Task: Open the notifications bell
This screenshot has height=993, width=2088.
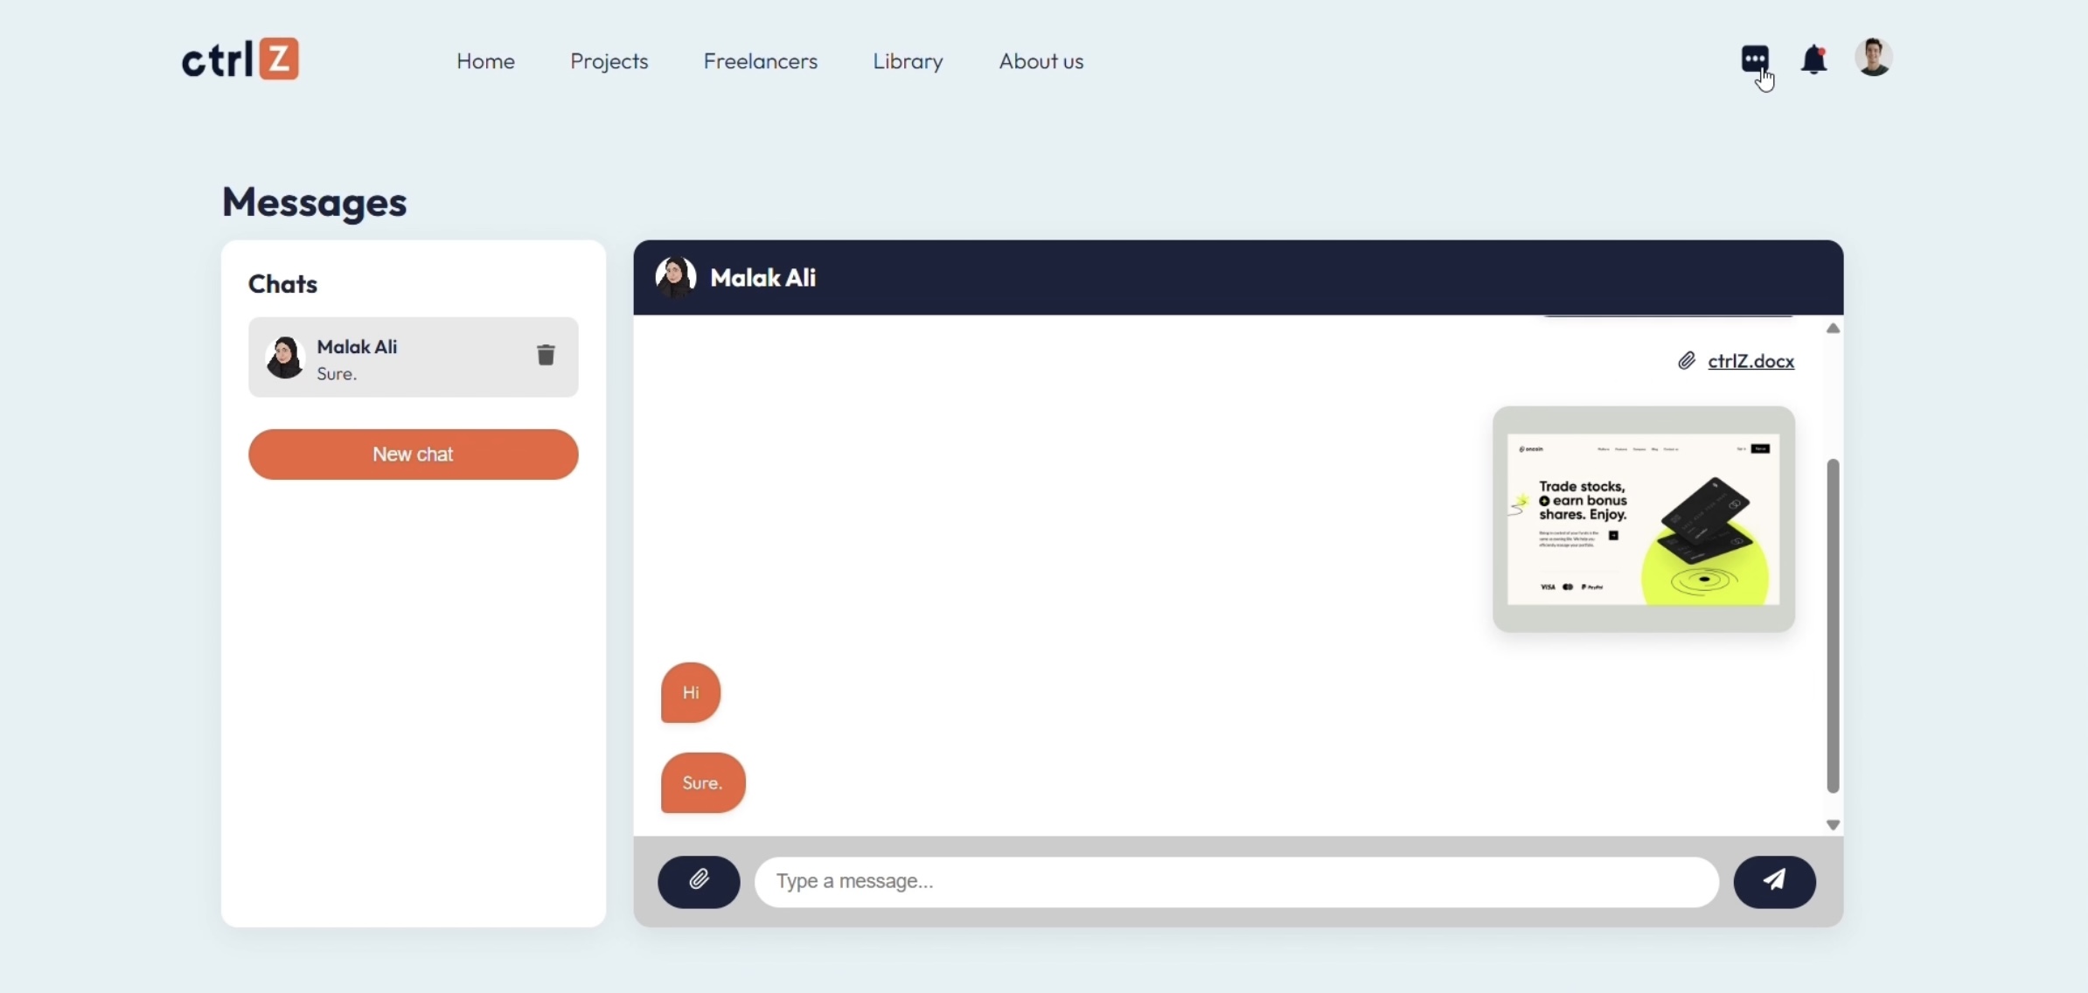Action: point(1813,59)
